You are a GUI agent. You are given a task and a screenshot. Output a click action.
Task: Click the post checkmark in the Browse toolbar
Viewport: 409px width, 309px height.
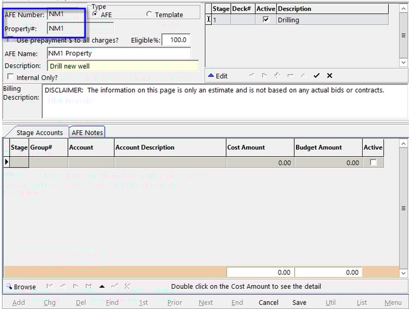pyautogui.click(x=115, y=286)
